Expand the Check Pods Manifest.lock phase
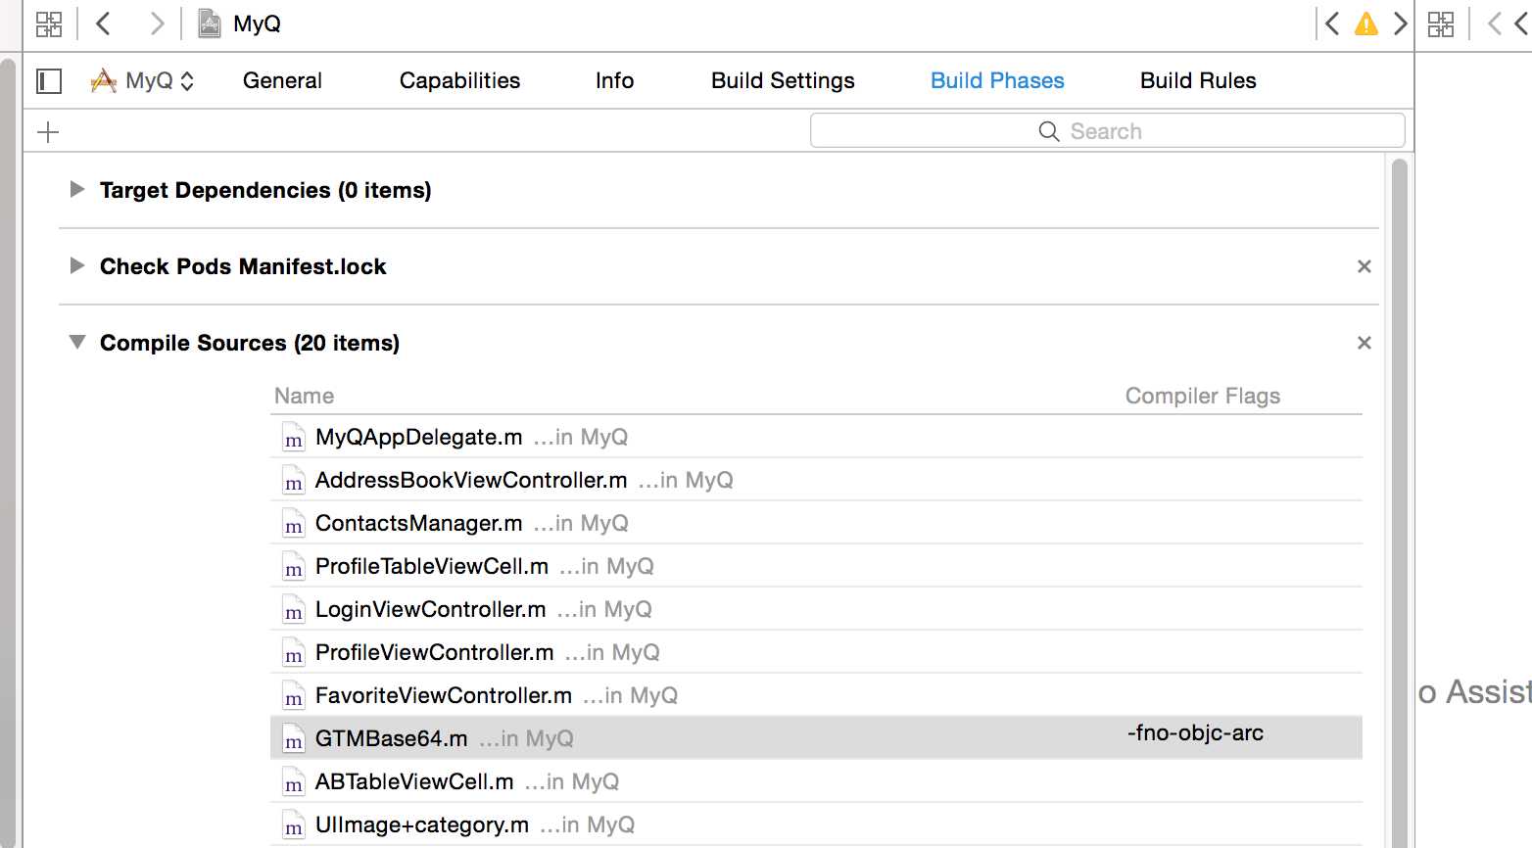1532x848 pixels. (77, 266)
